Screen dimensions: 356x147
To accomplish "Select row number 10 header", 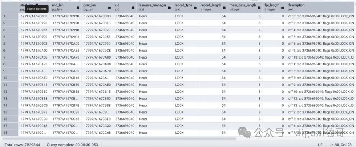I will [10, 78].
